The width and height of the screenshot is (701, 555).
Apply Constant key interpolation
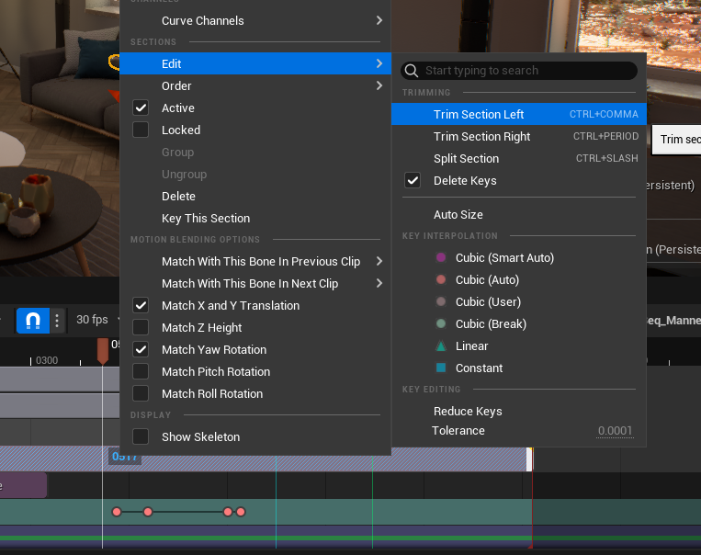coord(479,368)
